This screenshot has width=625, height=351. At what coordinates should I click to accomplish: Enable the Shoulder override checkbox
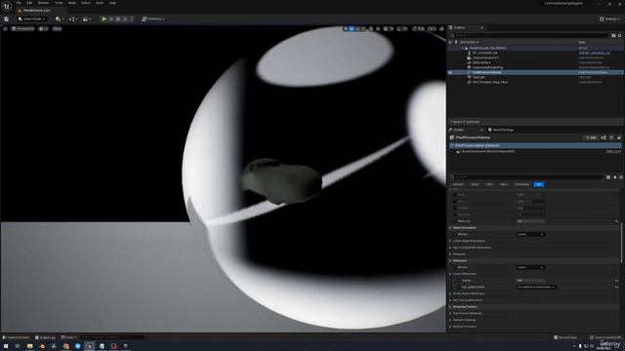coord(455,208)
